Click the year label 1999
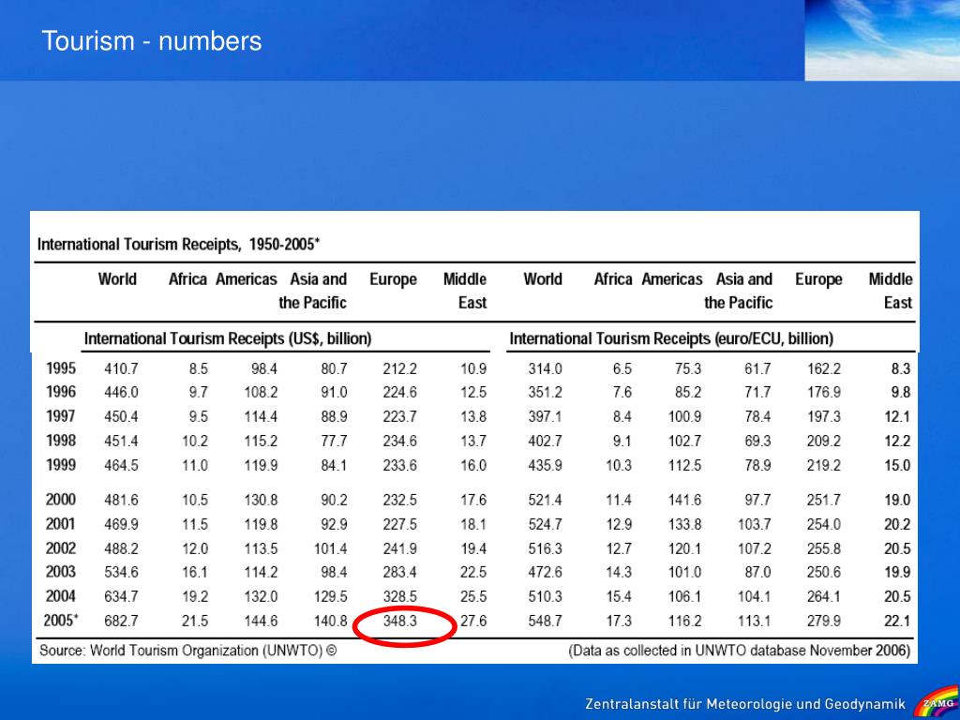The height and width of the screenshot is (720, 960). pyautogui.click(x=61, y=465)
